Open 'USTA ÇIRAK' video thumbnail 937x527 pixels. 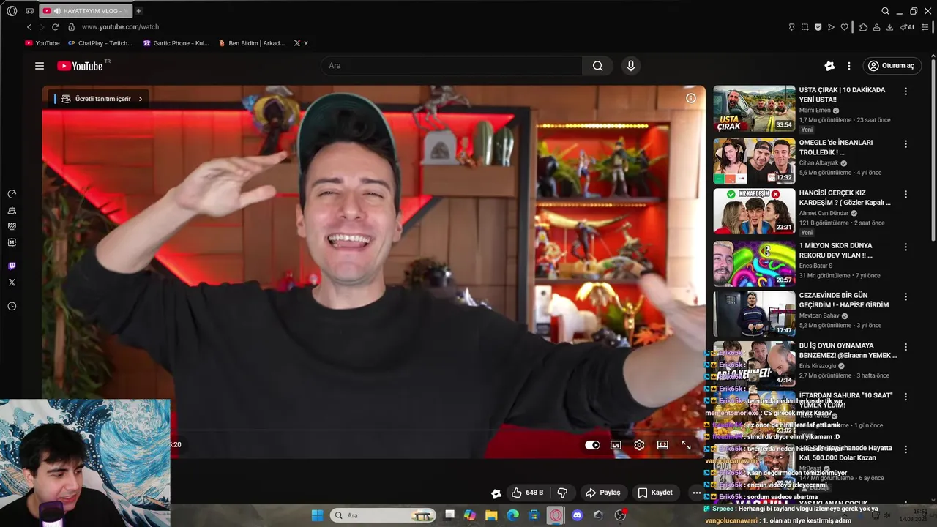click(x=754, y=108)
